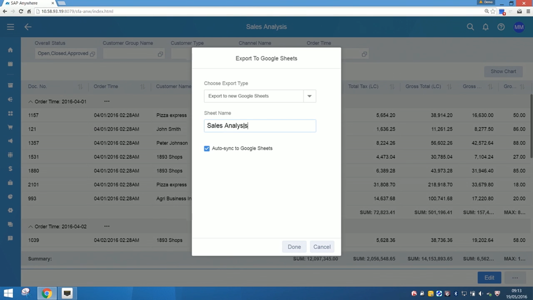Open the briefcase sidebar icon

10,183
